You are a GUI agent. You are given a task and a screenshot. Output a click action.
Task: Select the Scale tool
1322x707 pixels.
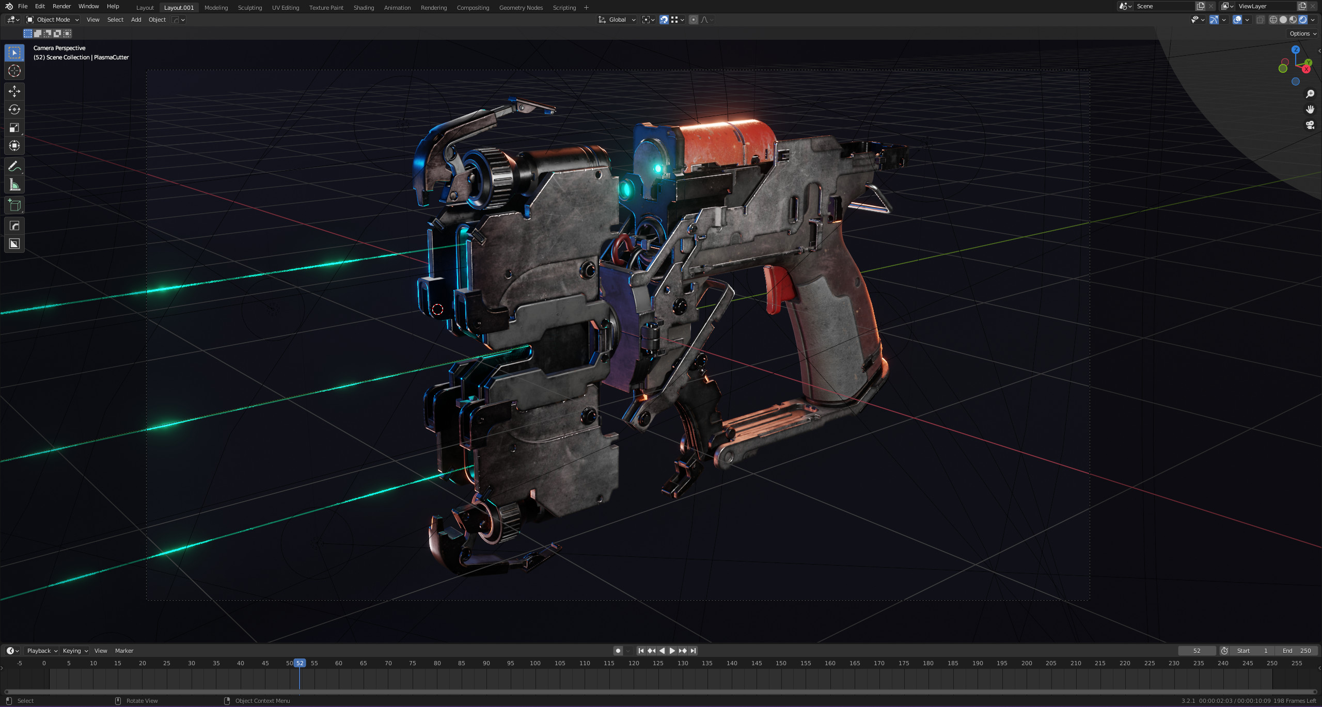coord(14,127)
